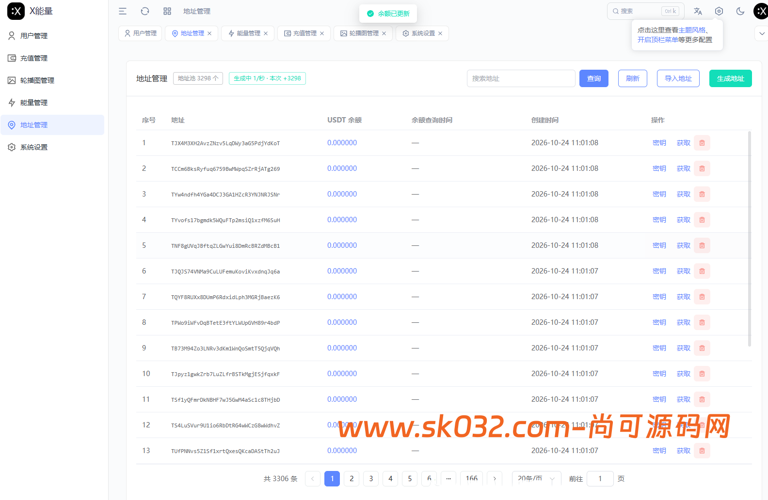Viewport: 768px width, 500px height.
Task: Close the 能量管理 tab
Action: tap(266, 33)
